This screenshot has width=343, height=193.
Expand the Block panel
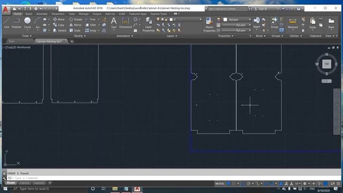[x=260, y=36]
